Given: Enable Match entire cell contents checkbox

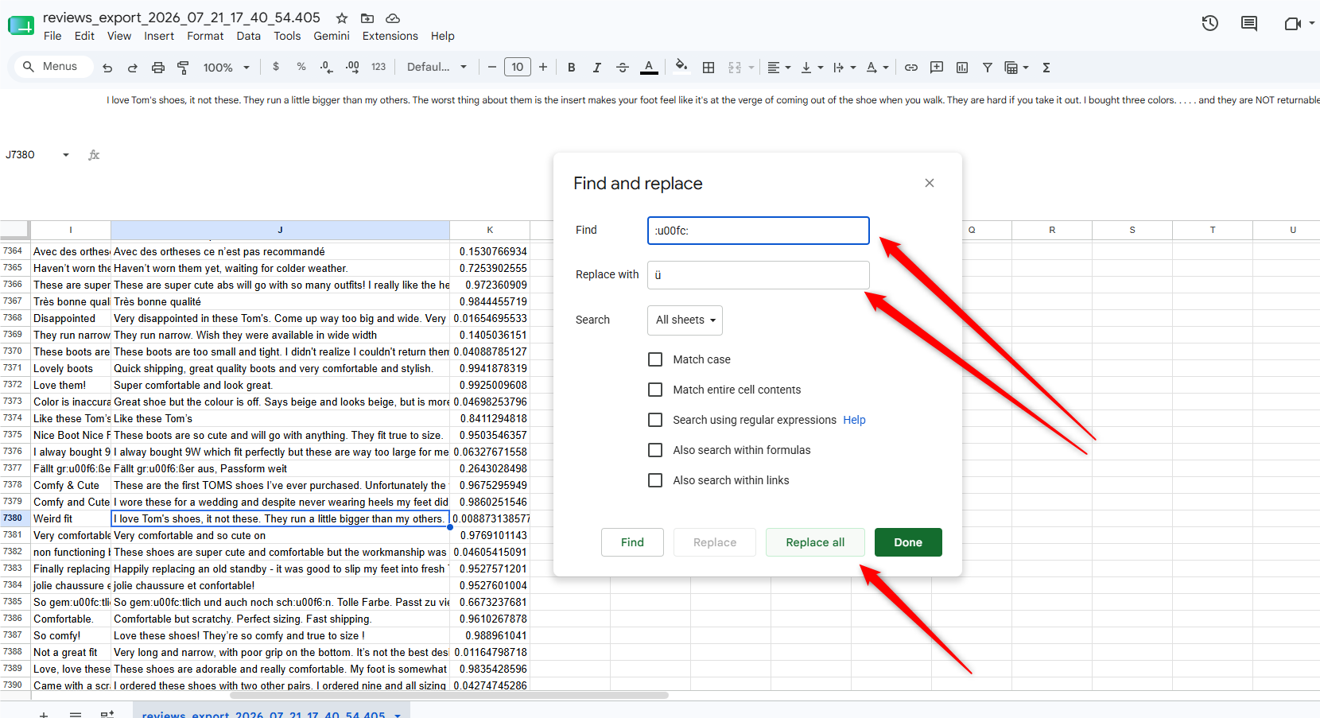Looking at the screenshot, I should click(x=655, y=390).
